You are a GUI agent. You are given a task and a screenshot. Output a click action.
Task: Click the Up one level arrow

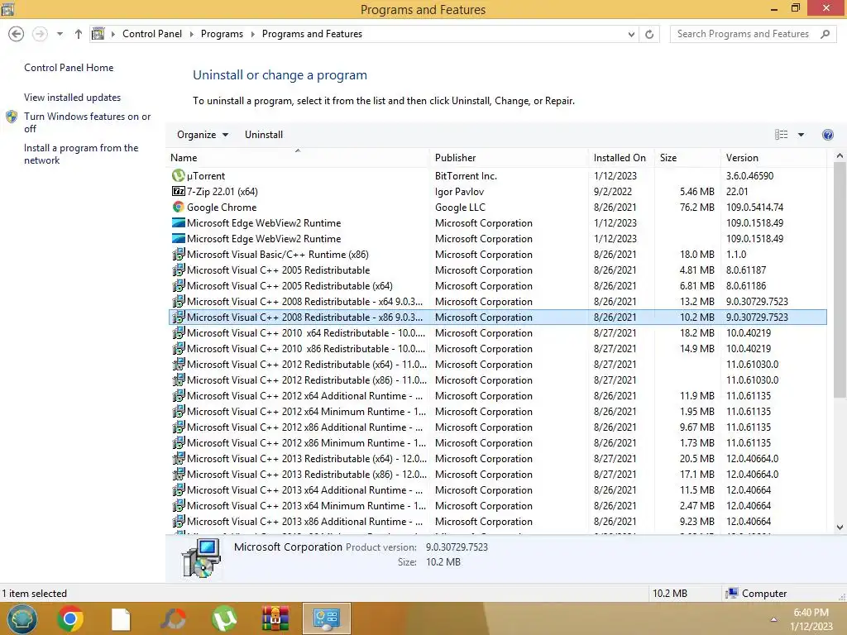coord(79,34)
